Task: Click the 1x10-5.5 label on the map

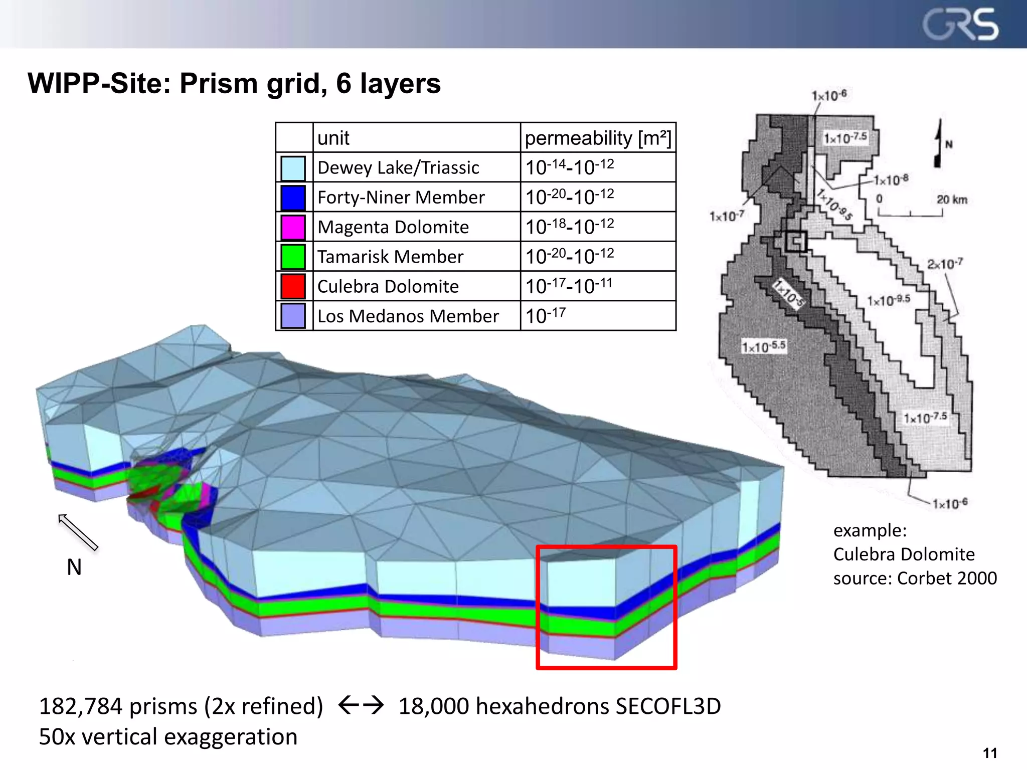Action: point(764,346)
